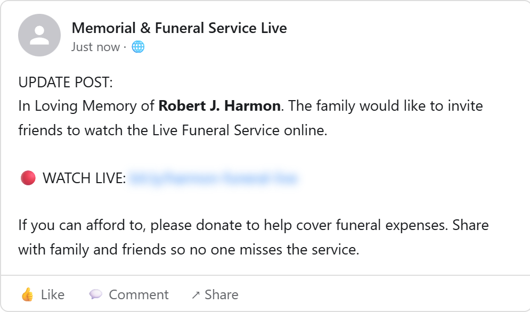This screenshot has height=312, width=530.
Task: Open the Just now timestamp
Action: (94, 47)
